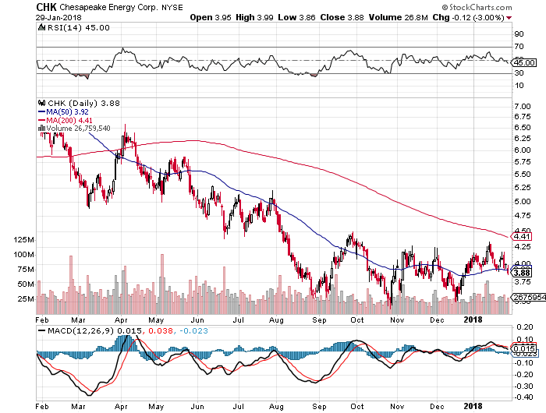546x413 pixels.
Task: Click the Volume 26.8M header value
Action: (399, 17)
